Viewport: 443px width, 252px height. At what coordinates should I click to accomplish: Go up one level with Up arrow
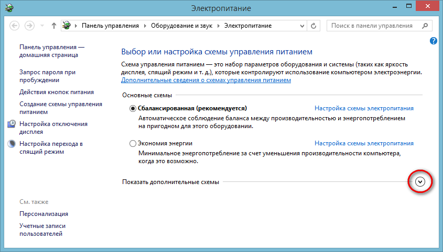tap(53, 26)
